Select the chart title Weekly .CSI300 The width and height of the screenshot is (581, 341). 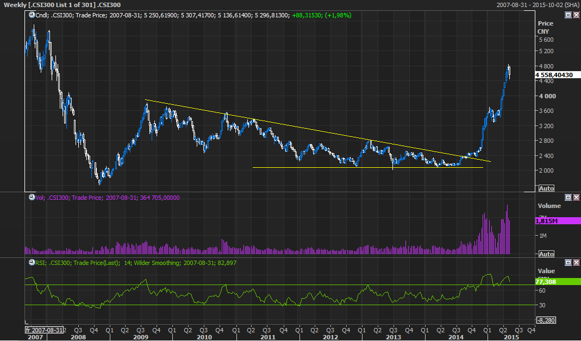62,5
